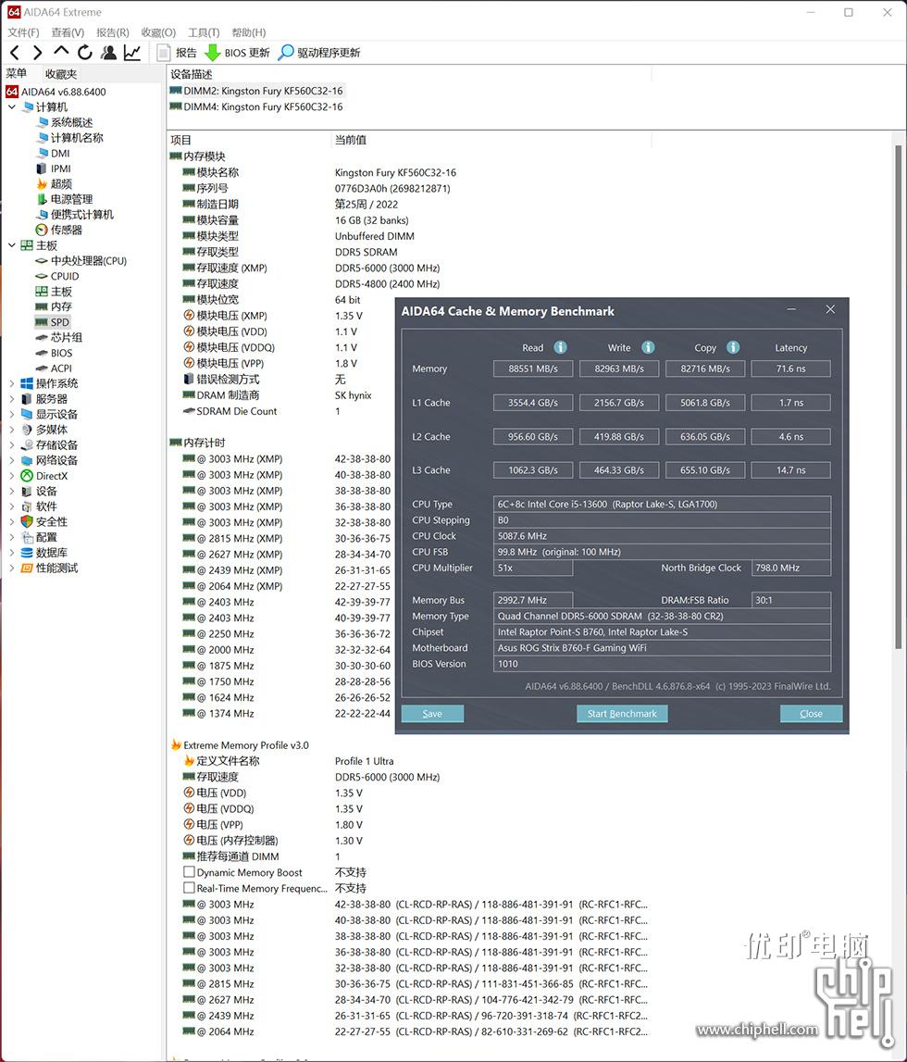Expand the DirectX tree node
907x1062 pixels.
11,476
